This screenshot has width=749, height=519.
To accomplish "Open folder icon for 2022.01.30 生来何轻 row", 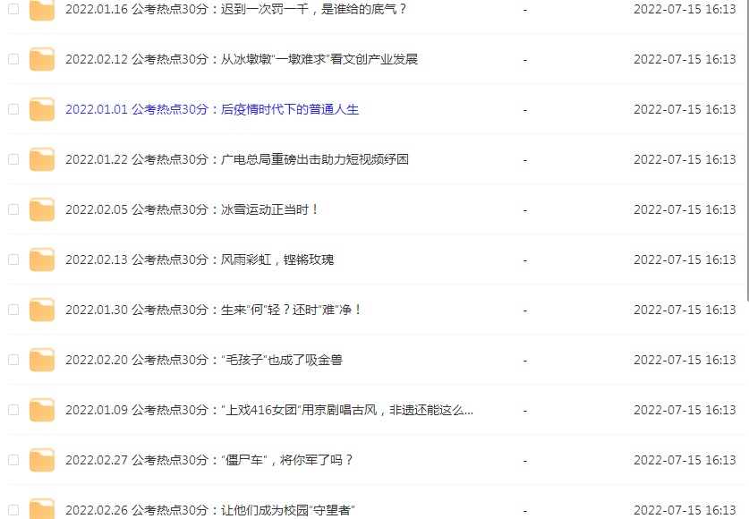I will pos(42,310).
